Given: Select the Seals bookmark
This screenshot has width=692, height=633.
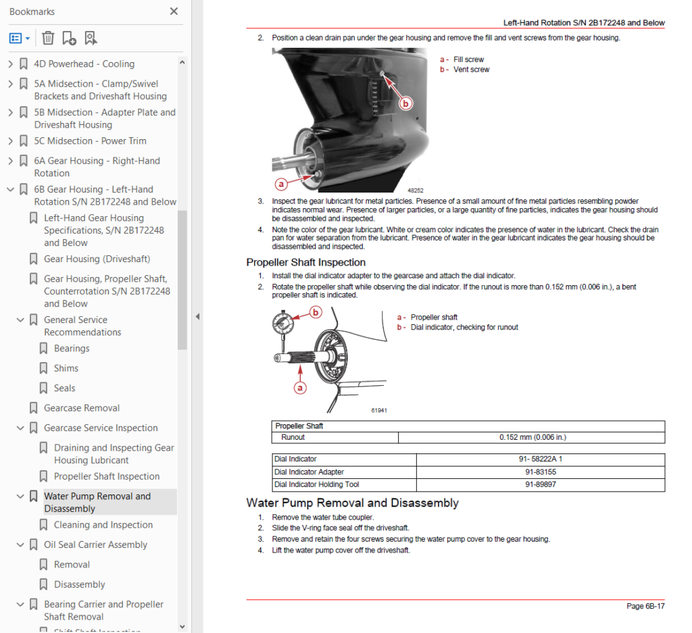Looking at the screenshot, I should (64, 388).
